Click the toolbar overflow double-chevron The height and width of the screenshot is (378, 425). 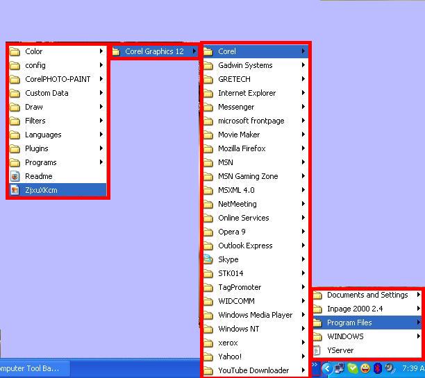(315, 365)
